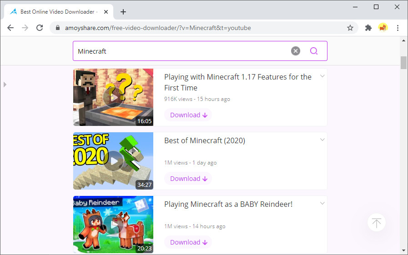
Task: Open the Chrome profile avatar
Action: (x=383, y=28)
